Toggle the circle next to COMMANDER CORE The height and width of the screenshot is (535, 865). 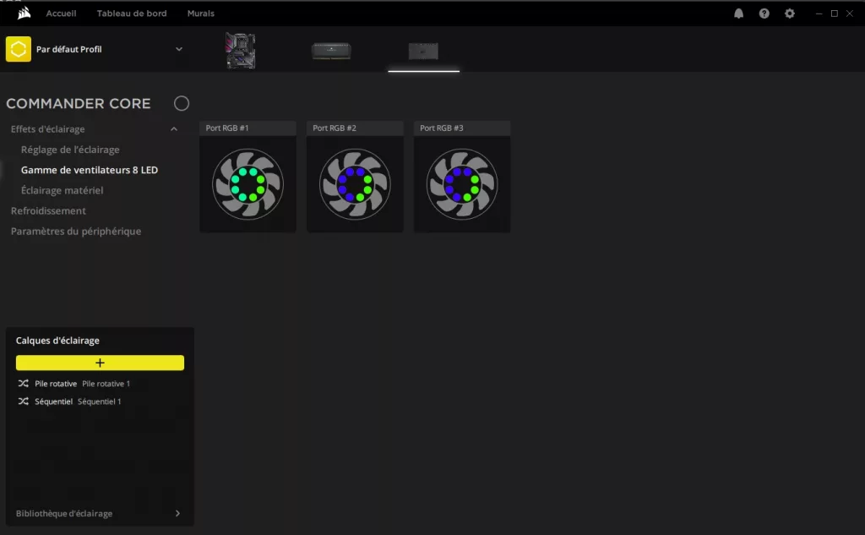tap(182, 103)
